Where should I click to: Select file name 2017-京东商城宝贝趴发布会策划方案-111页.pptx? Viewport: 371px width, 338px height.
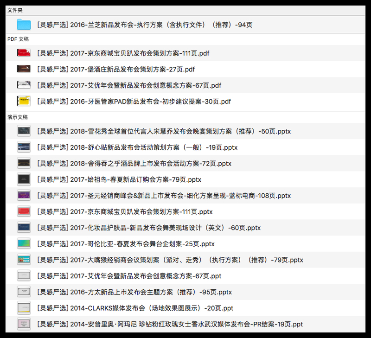pos(125,212)
